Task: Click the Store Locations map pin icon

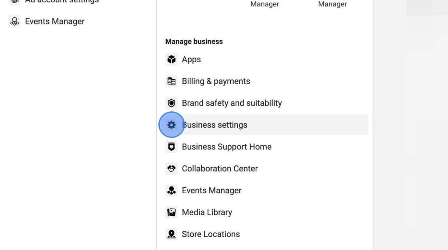Action: point(171,234)
